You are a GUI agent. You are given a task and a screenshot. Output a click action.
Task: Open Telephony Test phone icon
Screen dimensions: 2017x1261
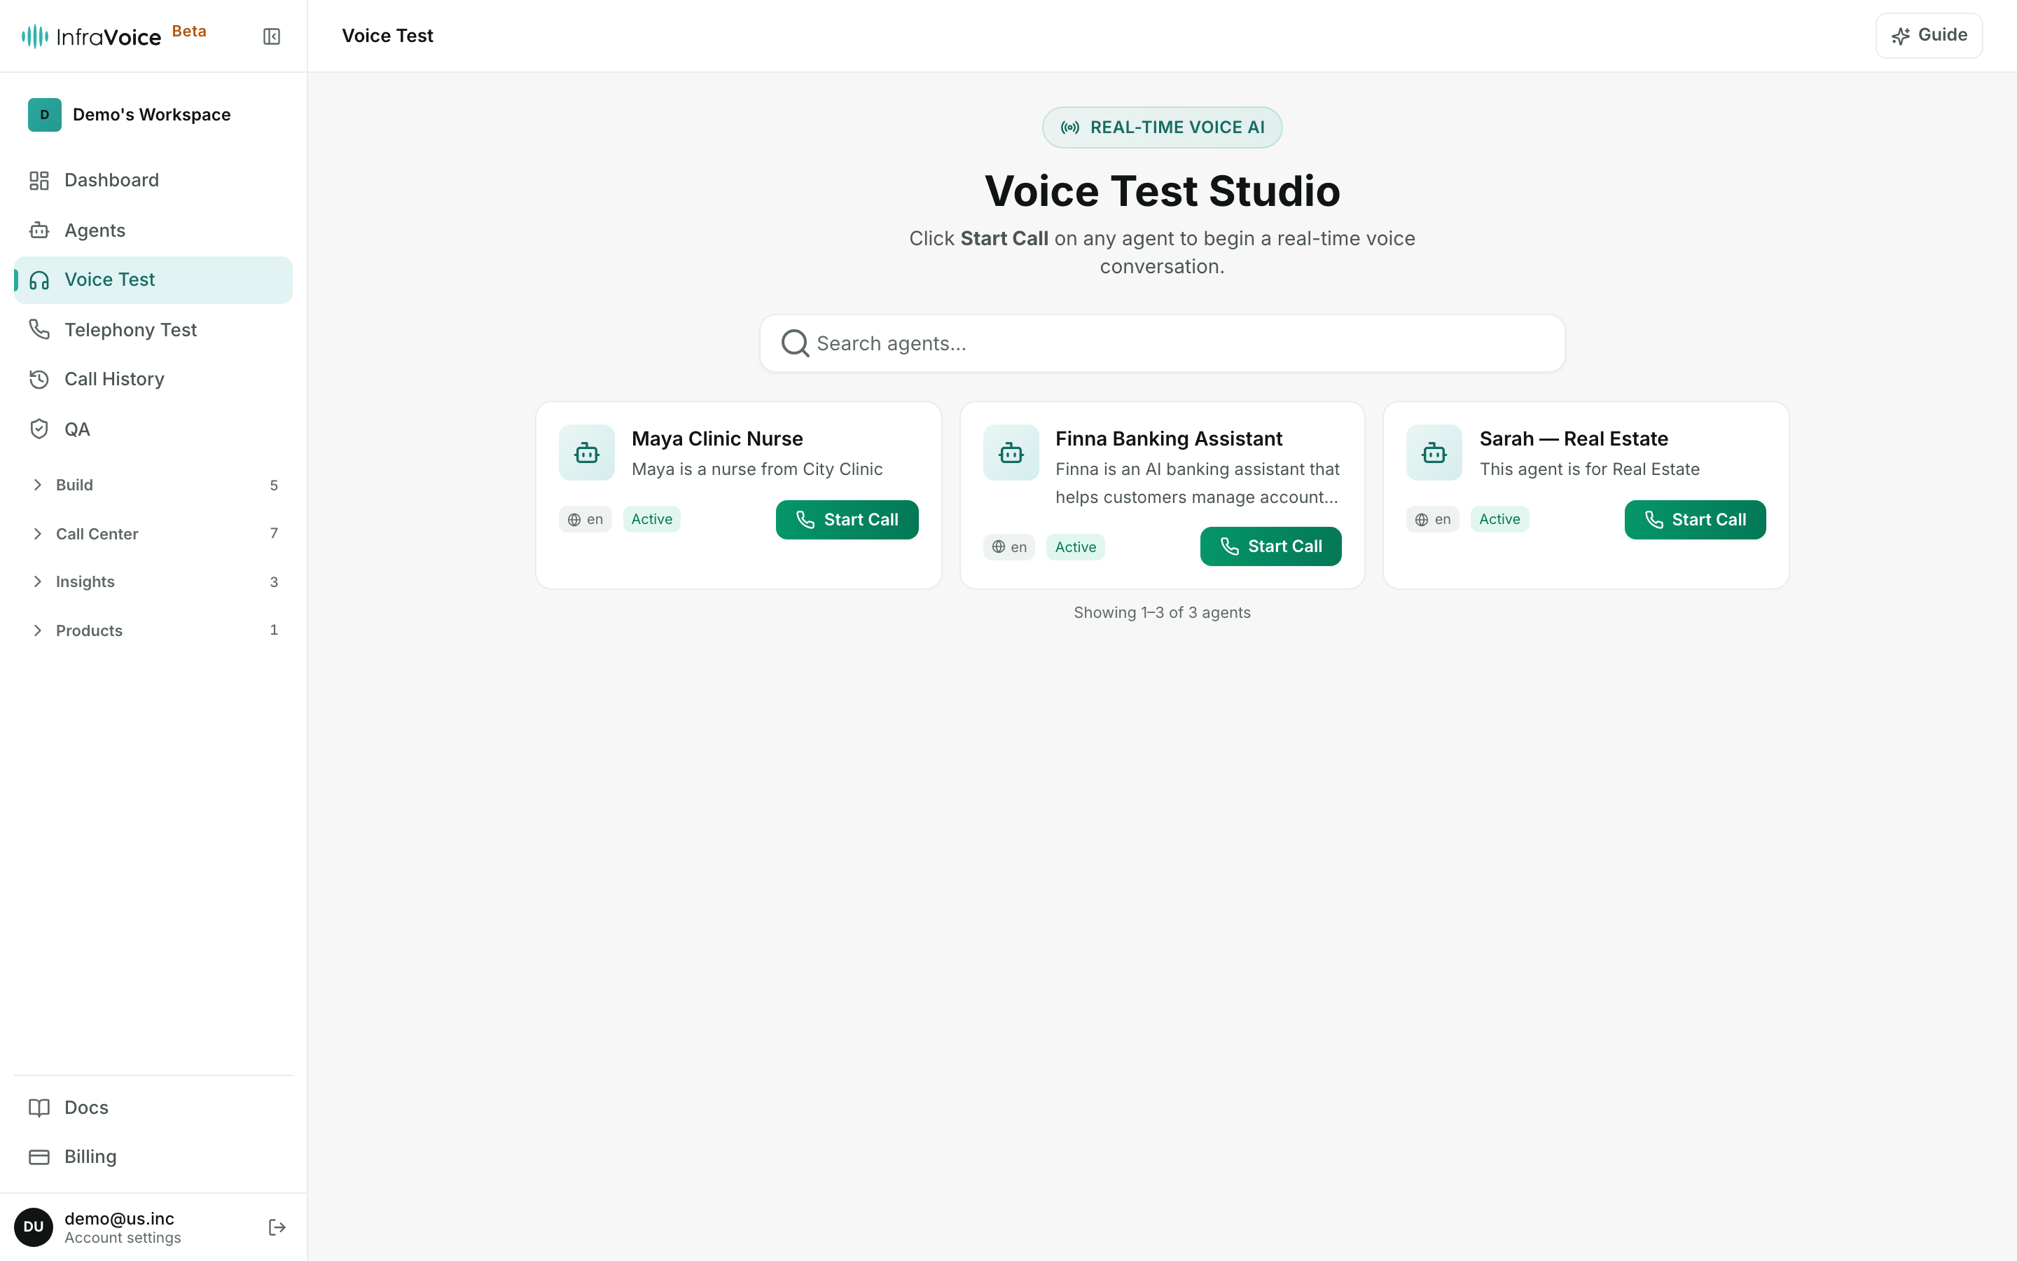click(39, 329)
